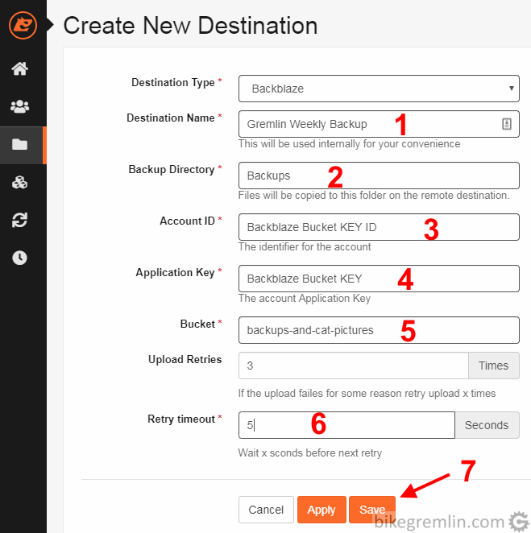This screenshot has height=533, width=531.
Task: Click the Retry timeout input field
Action: [x=346, y=425]
